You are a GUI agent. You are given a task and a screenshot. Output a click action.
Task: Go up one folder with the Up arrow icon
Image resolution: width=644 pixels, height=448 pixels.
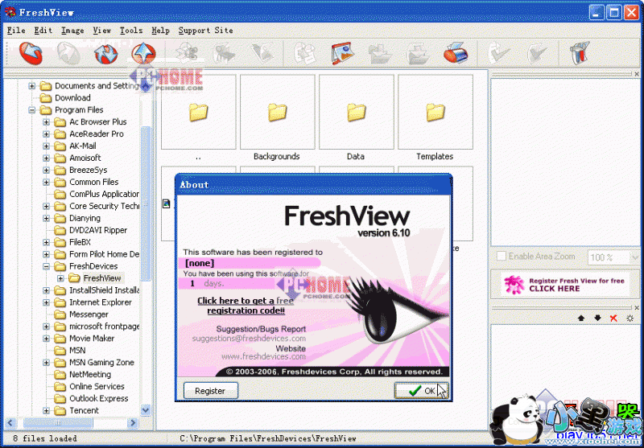[144, 53]
